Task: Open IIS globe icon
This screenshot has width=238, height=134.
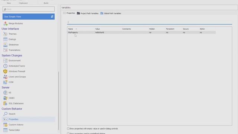Action: pos(5,93)
